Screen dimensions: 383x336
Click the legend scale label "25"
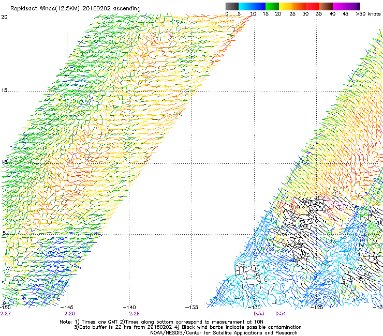pyautogui.click(x=292, y=14)
